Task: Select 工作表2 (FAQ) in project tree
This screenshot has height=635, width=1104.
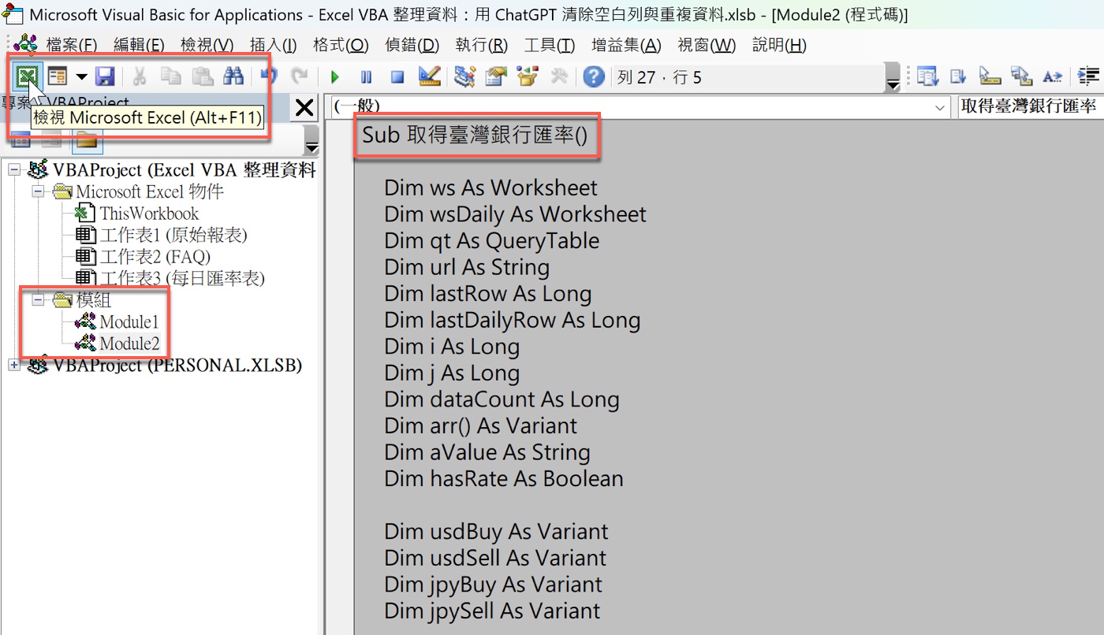Action: [155, 257]
